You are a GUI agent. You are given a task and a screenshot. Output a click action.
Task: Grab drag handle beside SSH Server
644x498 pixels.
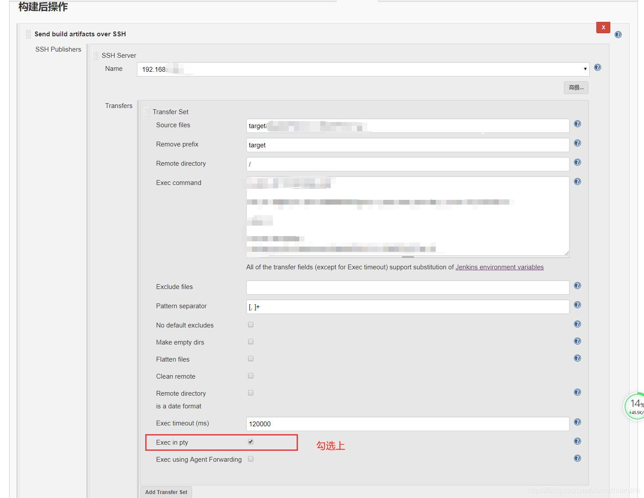point(96,56)
